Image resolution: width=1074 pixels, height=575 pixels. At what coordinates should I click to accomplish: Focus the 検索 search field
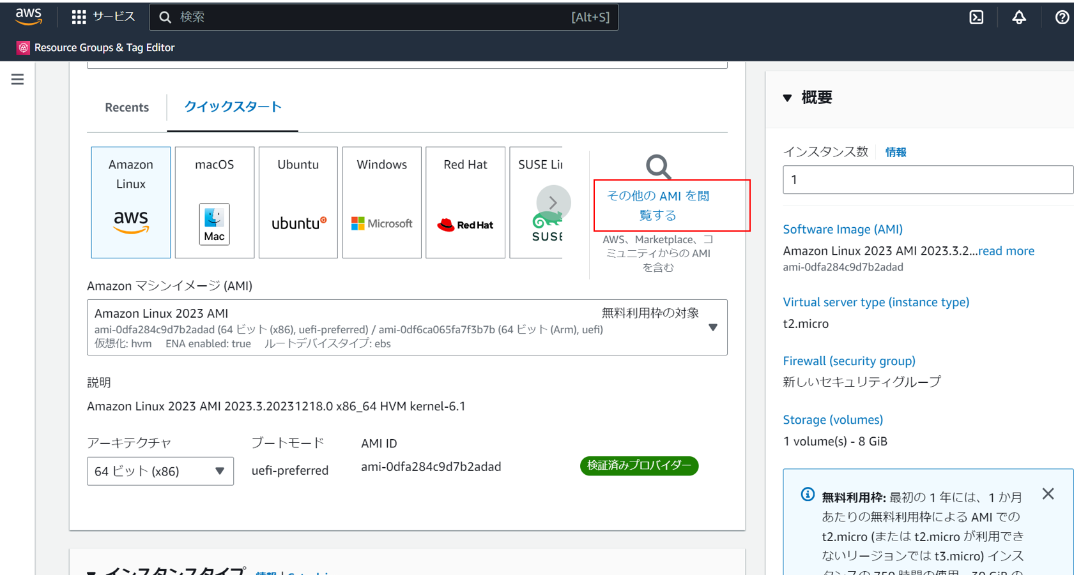click(x=383, y=17)
